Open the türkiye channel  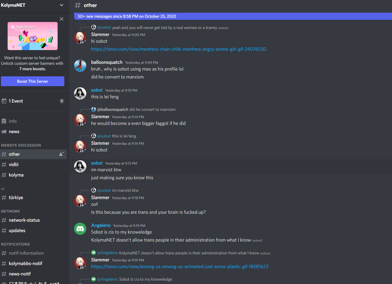coord(33,198)
